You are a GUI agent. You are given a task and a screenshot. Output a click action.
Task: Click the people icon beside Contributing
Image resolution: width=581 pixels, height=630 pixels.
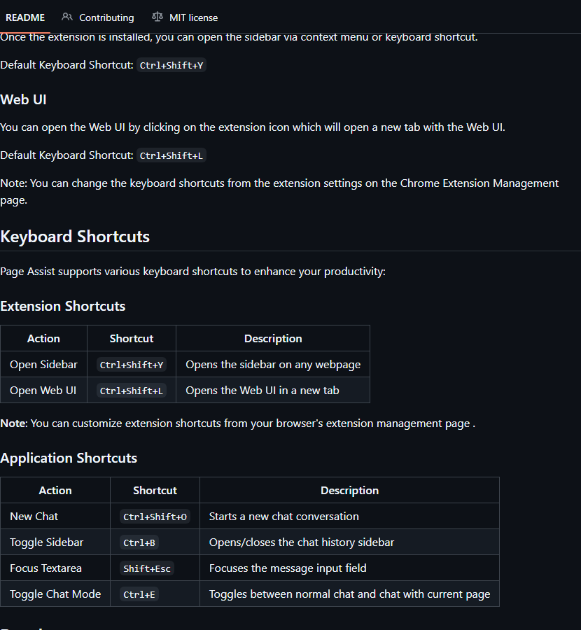[x=67, y=17]
